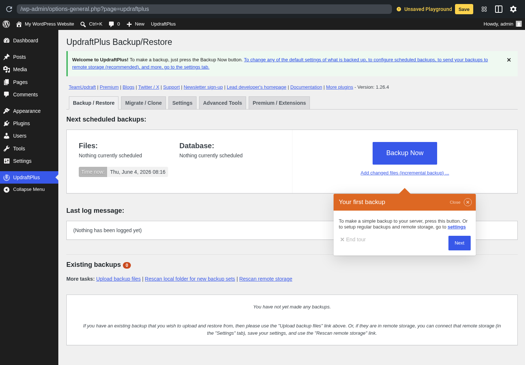Save the Unsaved Playground
Image resolution: width=525 pixels, height=365 pixels.
(464, 9)
